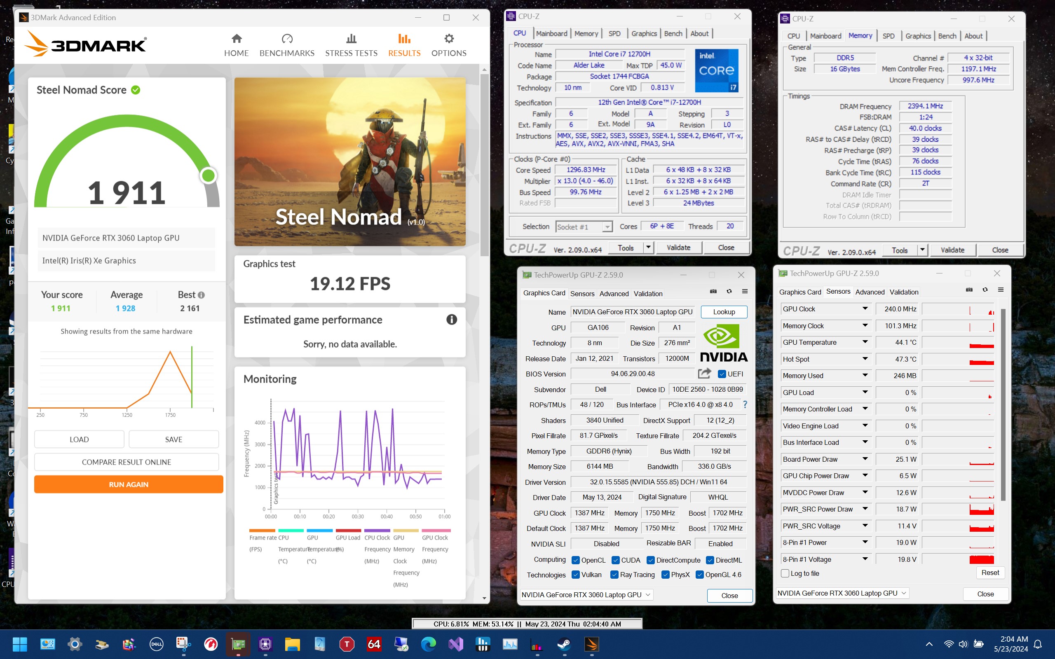Viewport: 1055px width, 659px height.
Task: Open AIDA64 icon in taskbar
Action: pos(374,644)
